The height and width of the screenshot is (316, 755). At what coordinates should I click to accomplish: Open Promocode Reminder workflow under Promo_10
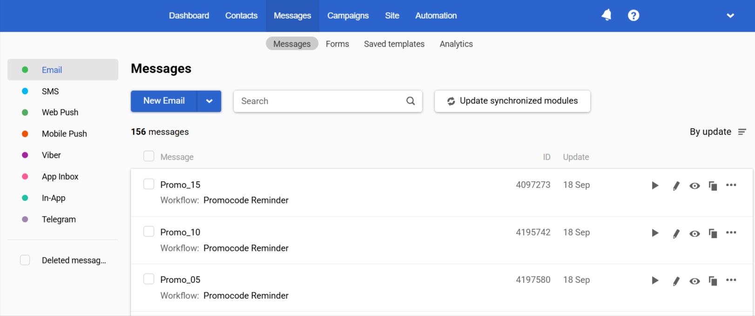click(246, 248)
